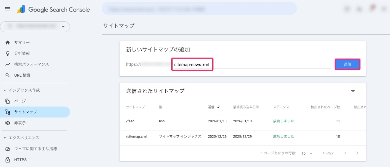
Task: Click 成功しました status in /feed row
Action: pos(283,121)
